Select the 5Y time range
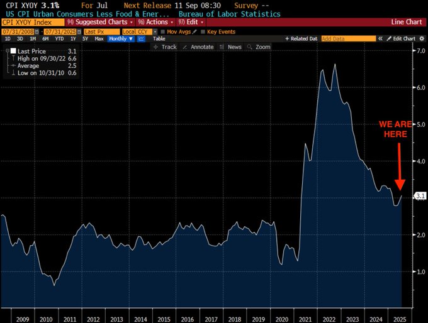The width and height of the screenshot is (428, 323). pos(85,39)
